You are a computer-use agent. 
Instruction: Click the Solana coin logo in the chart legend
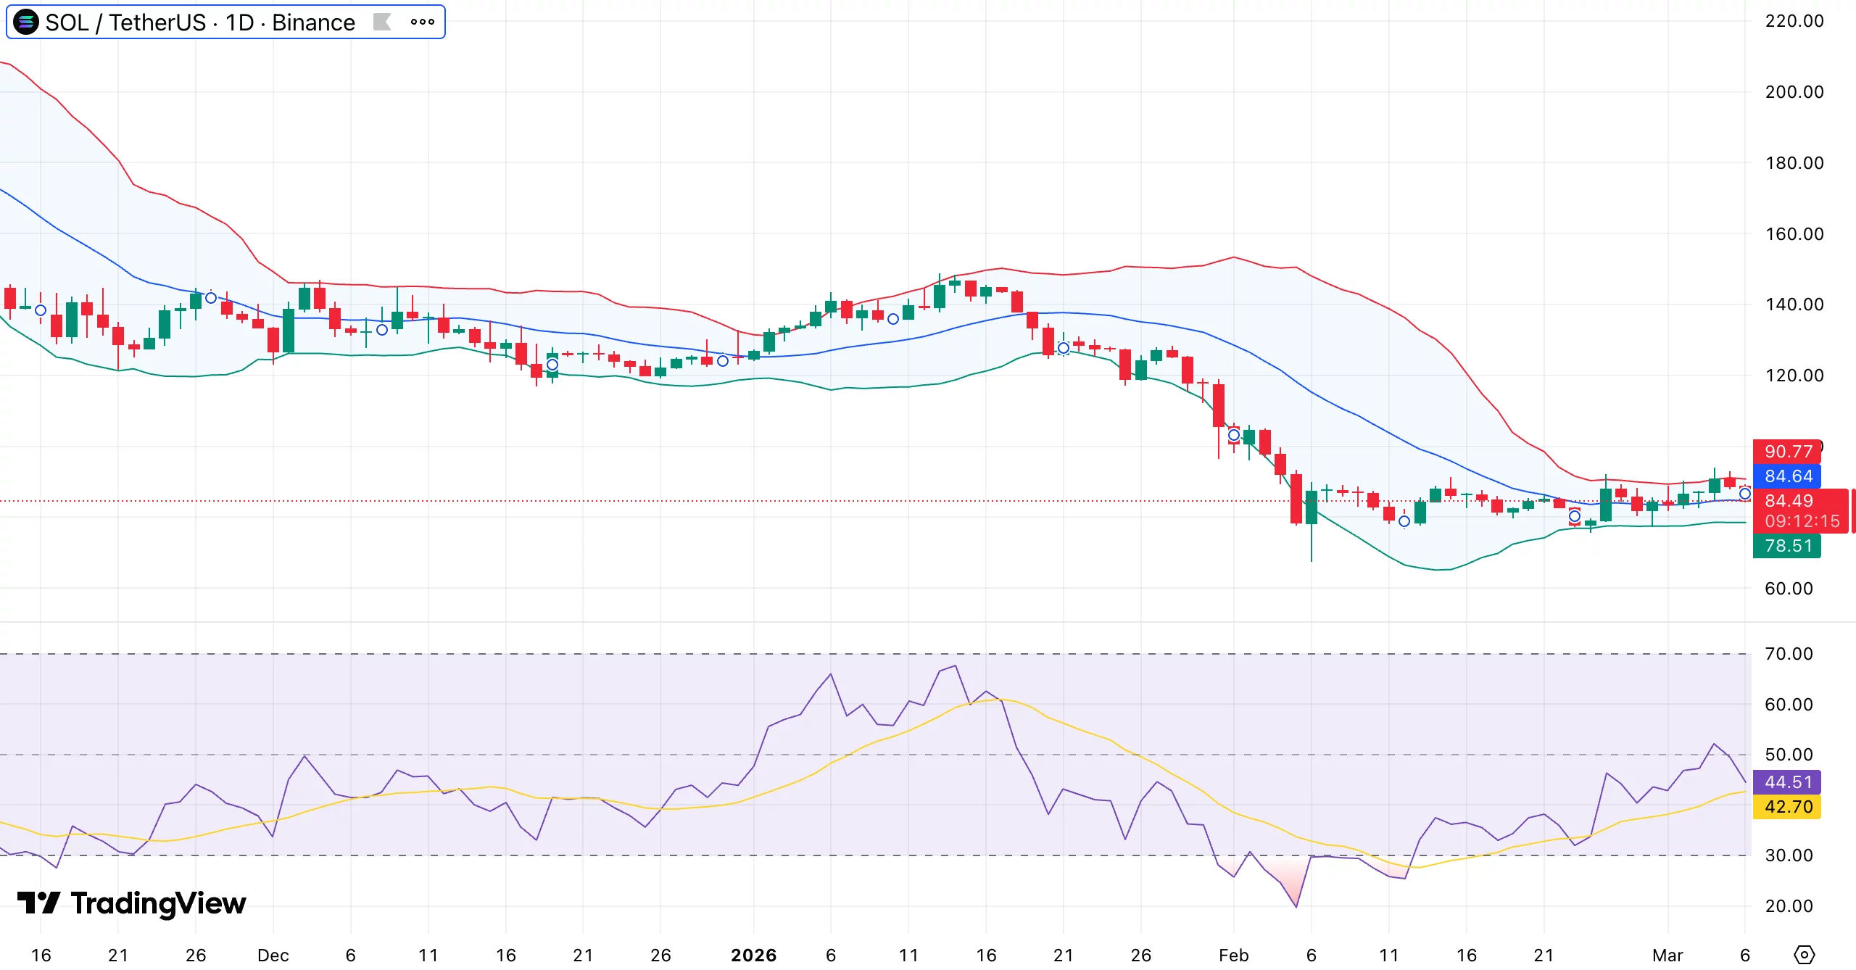25,22
